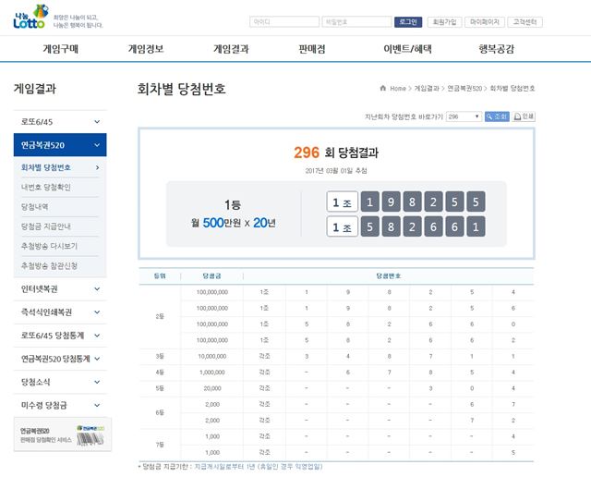
Task: Click the Home icon in breadcrumb
Action: click(x=383, y=88)
